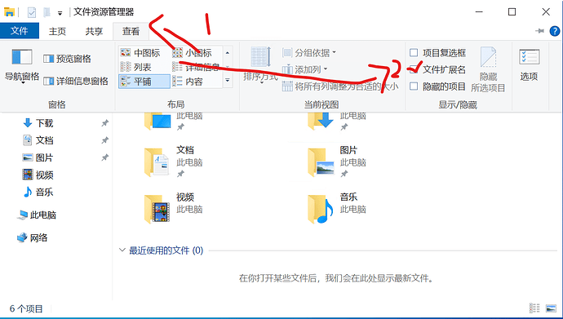
Task: Choose 小图标 layout
Action: pos(196,53)
